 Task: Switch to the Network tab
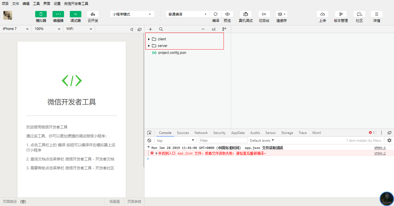201,133
